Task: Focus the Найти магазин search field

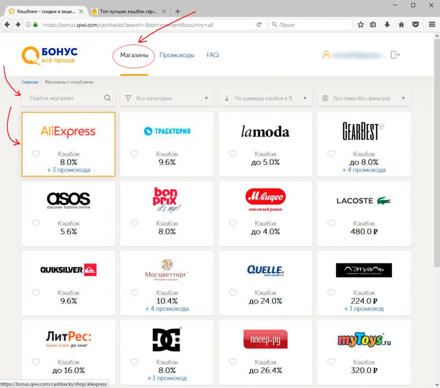Action: point(68,98)
